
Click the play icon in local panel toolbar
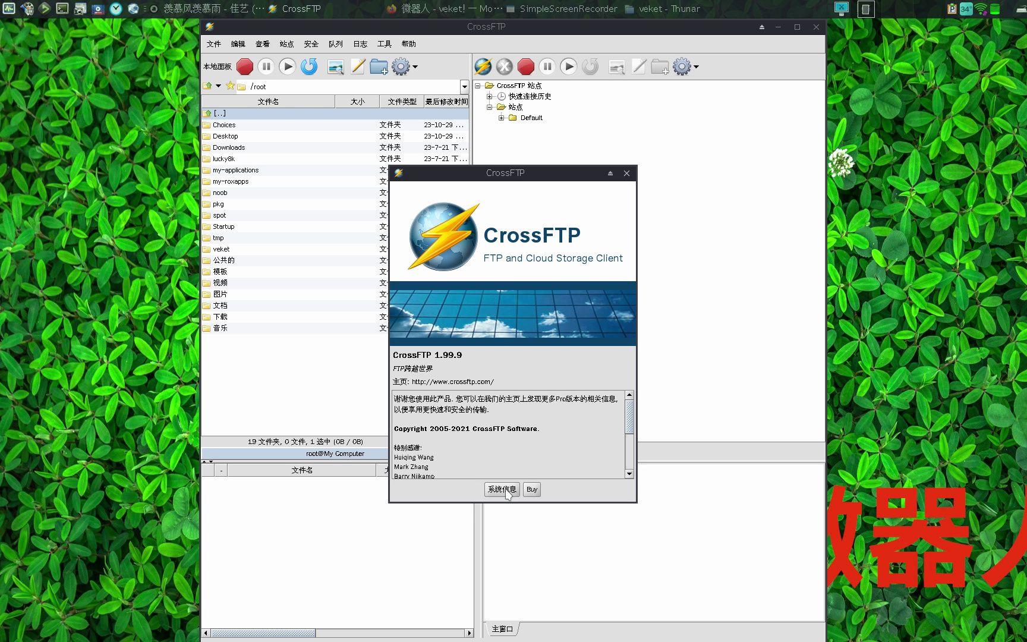pyautogui.click(x=288, y=67)
